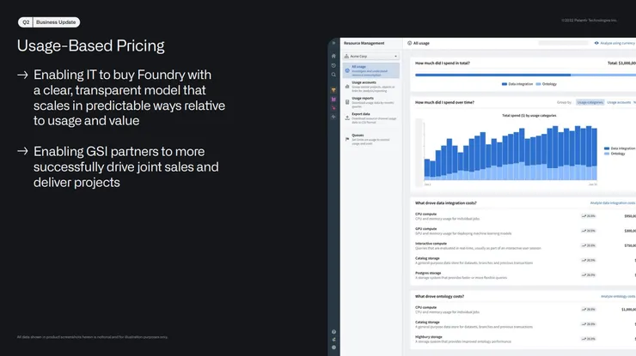Click the trend percentage badge on Highbury storage row
The width and height of the screenshot is (636, 356).
[x=588, y=339]
